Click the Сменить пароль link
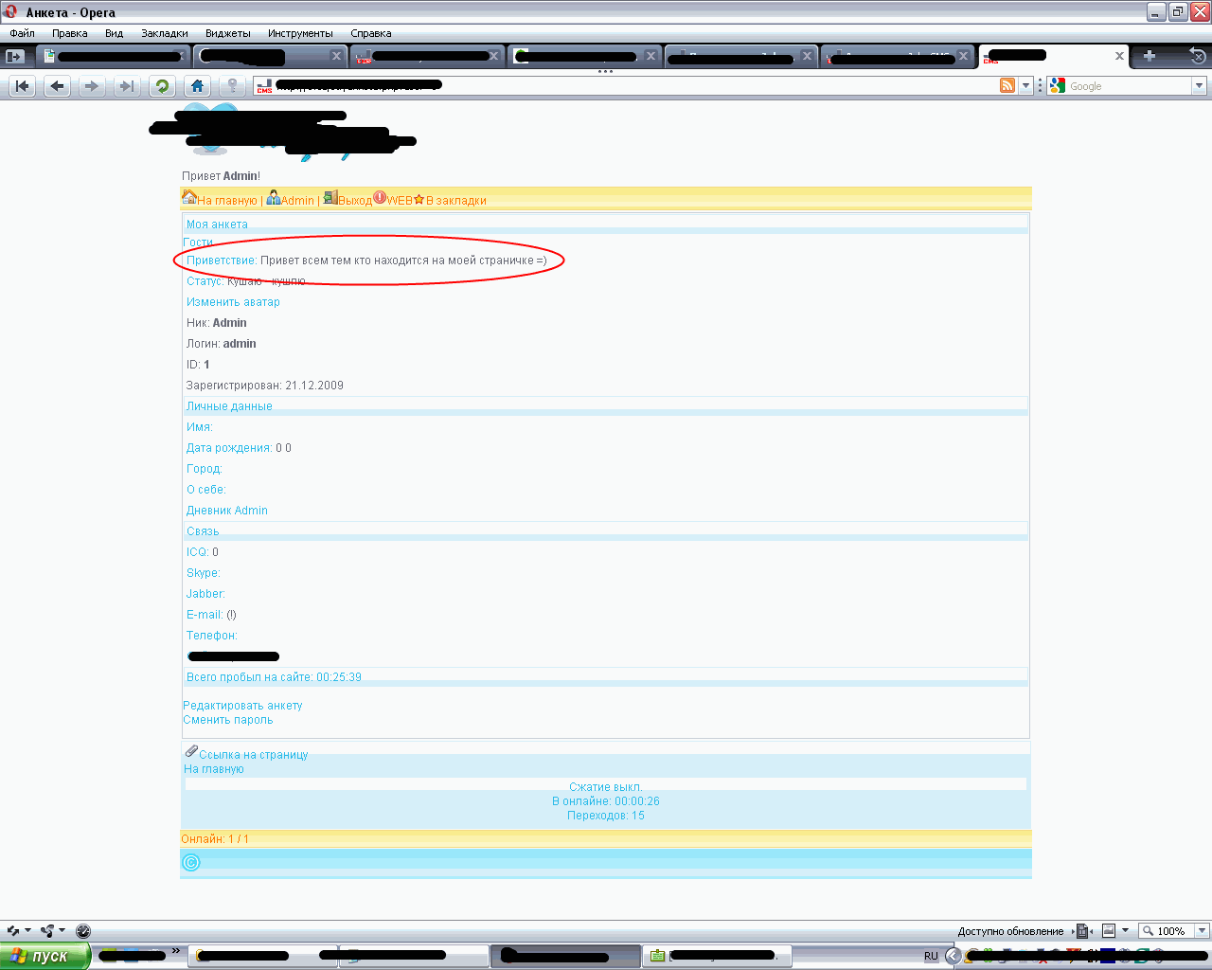 tap(228, 720)
